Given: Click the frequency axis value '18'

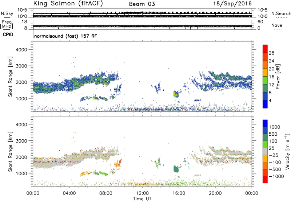Looking at the screenshot, I should (x=24, y=22).
